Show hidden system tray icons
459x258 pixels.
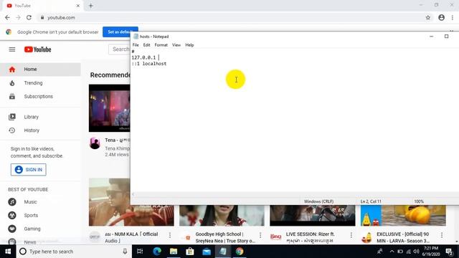click(x=392, y=252)
